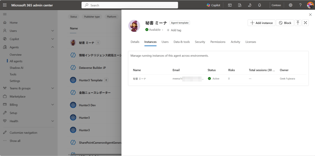Image resolution: width=315 pixels, height=156 pixels.
Task: Open the Activity tab
Action: (235, 42)
